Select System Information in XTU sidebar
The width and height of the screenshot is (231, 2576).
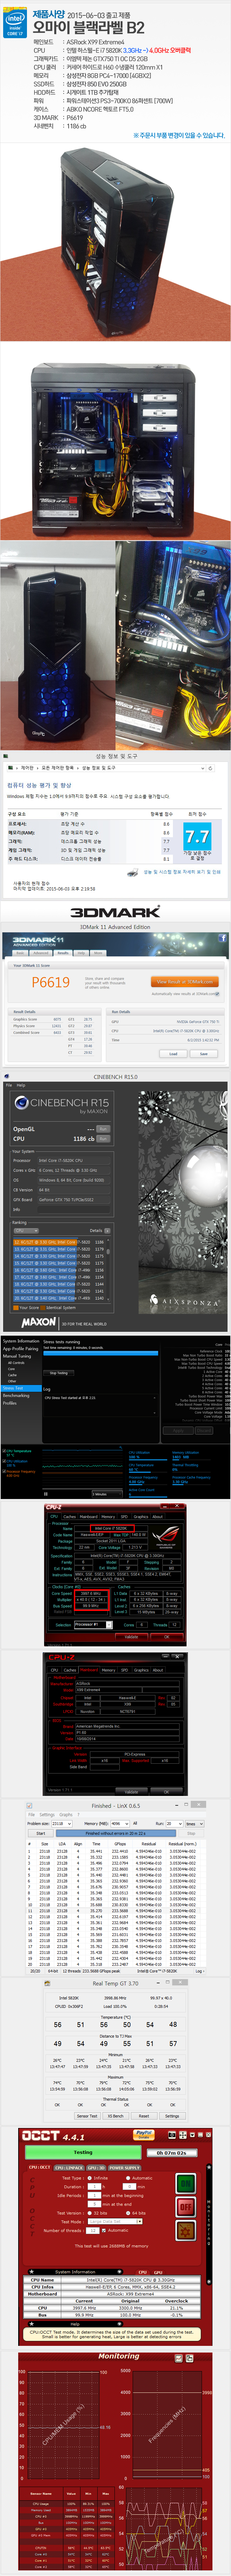(x=21, y=1341)
